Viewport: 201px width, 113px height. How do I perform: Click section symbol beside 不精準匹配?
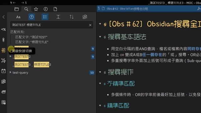coord(105,84)
